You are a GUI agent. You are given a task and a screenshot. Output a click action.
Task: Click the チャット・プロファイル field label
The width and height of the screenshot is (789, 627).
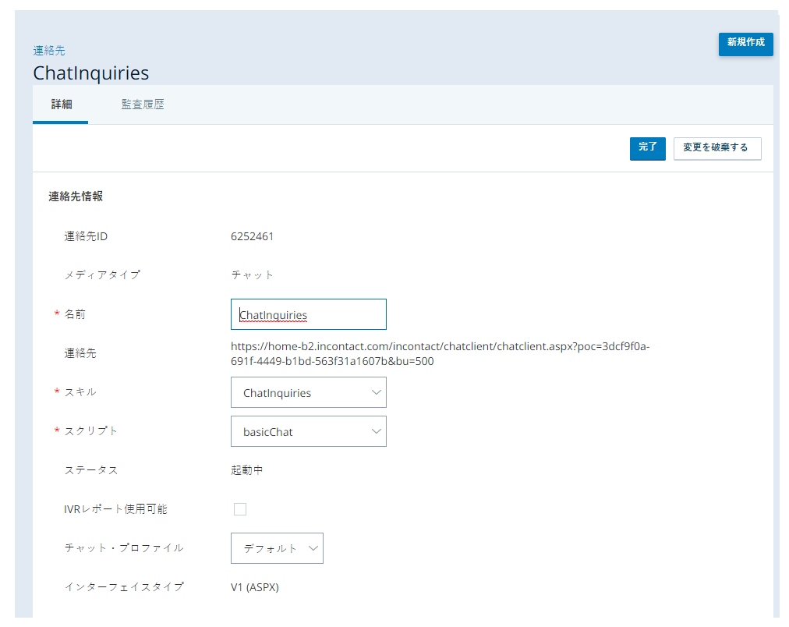124,548
